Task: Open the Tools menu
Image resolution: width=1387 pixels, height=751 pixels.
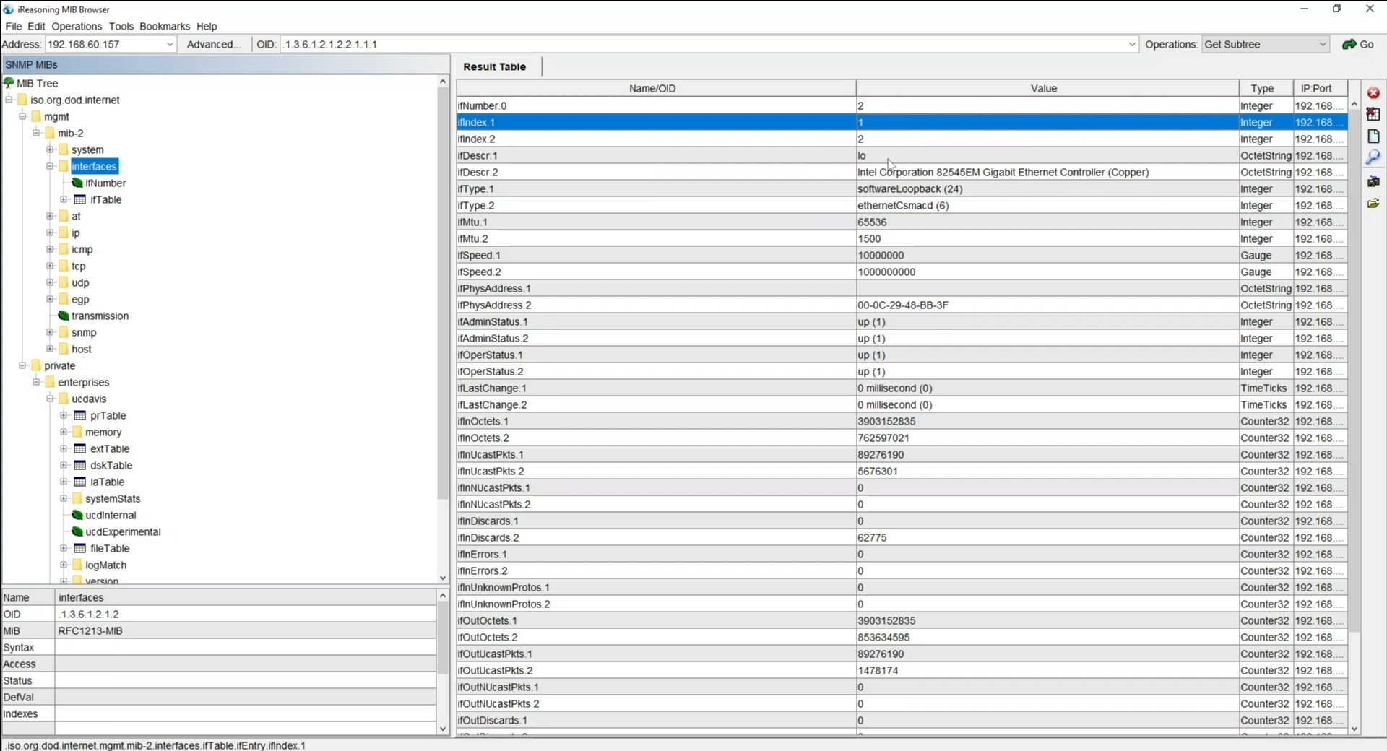Action: coord(121,27)
